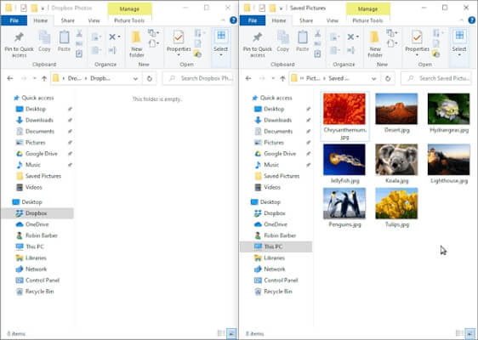Screen dimensions: 478x340
Task: Switch to View tab in Saved Pictures window
Action: (333, 20)
